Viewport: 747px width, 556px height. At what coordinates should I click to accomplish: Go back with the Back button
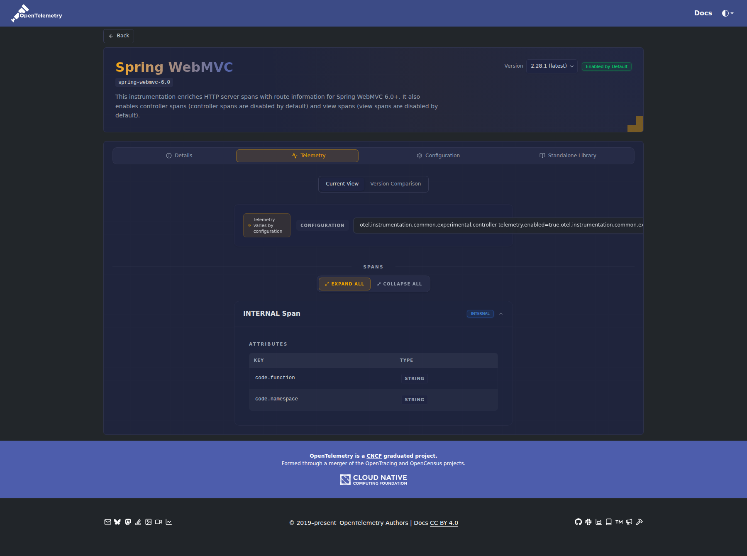119,36
